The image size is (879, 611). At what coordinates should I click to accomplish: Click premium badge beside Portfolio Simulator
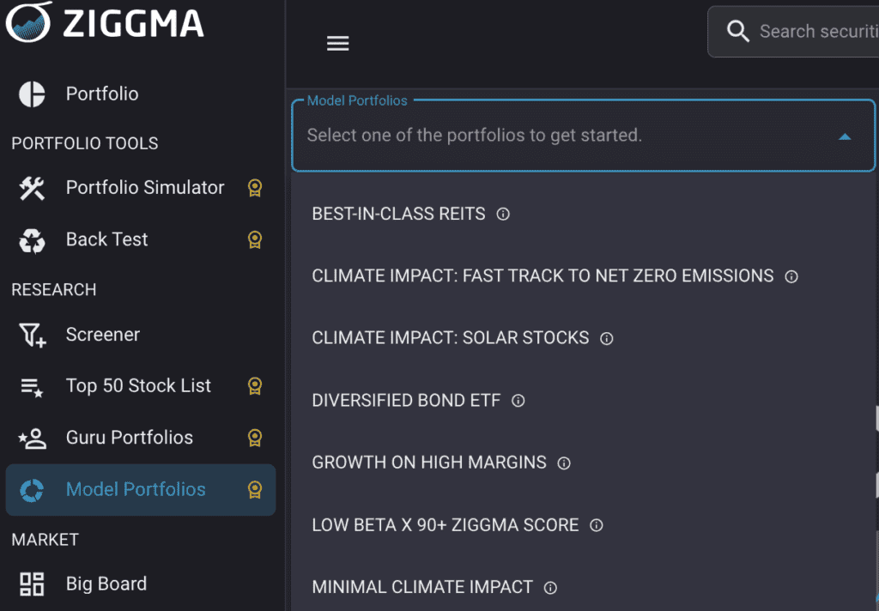coord(255,188)
